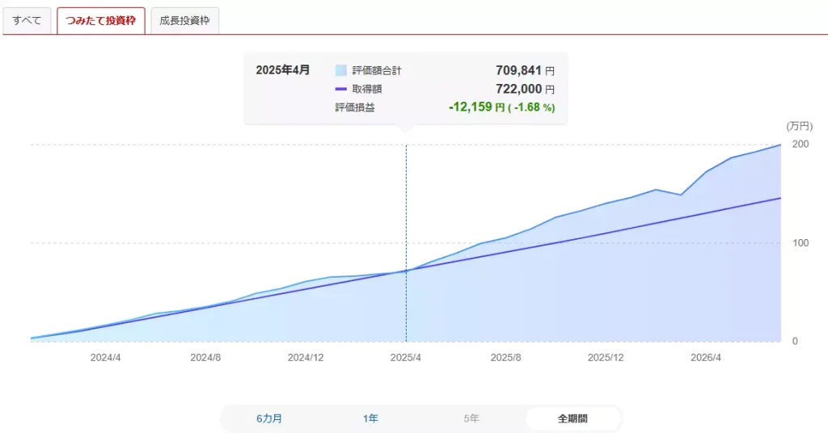
Task: Click the 2025/12 label on the x-axis
Action: tap(606, 357)
